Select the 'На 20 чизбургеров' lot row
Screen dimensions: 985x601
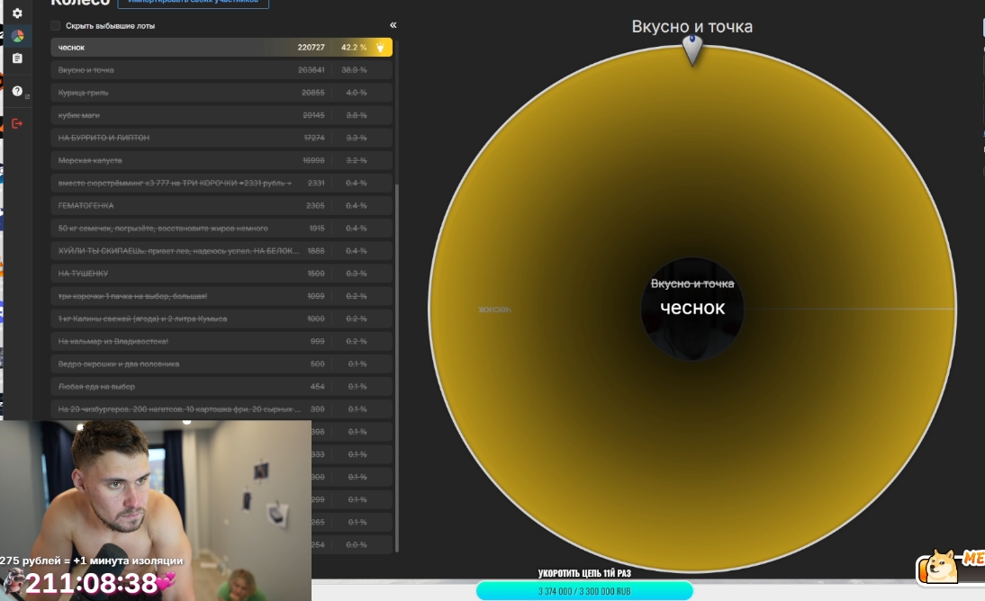point(221,408)
